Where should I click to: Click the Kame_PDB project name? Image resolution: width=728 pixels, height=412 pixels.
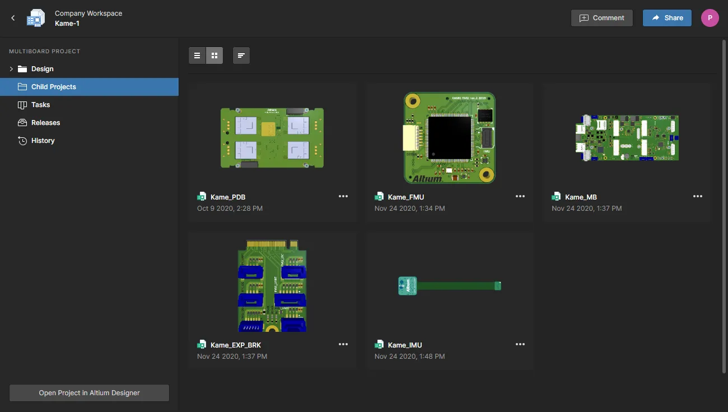(x=228, y=197)
